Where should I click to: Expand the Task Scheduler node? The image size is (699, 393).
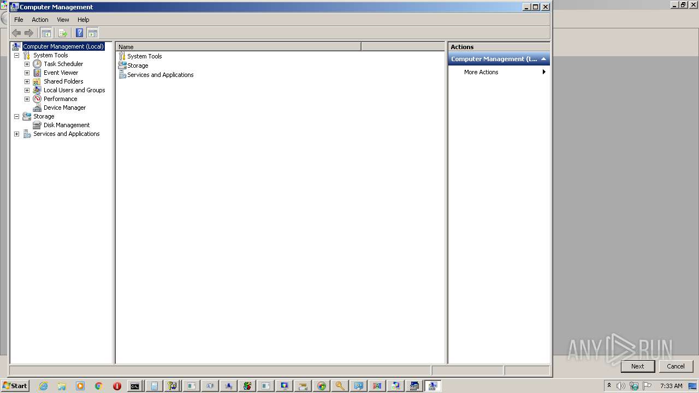coord(27,64)
